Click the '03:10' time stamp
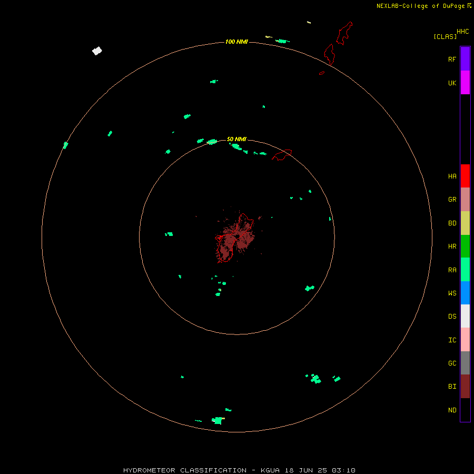The image size is (474, 474). tap(344, 470)
